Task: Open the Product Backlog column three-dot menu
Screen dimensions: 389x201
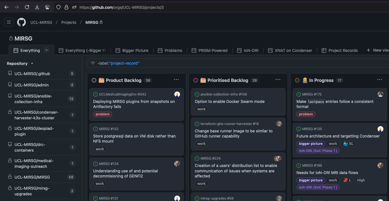Action: (x=176, y=80)
